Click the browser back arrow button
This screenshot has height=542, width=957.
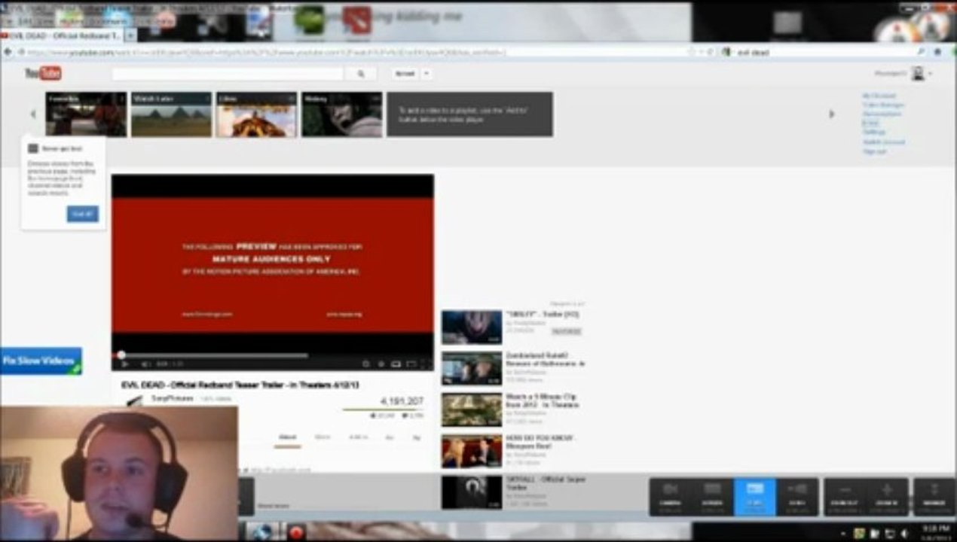(8, 52)
